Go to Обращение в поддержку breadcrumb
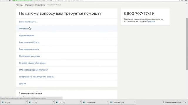This screenshot has height=105, width=188. point(35,5)
